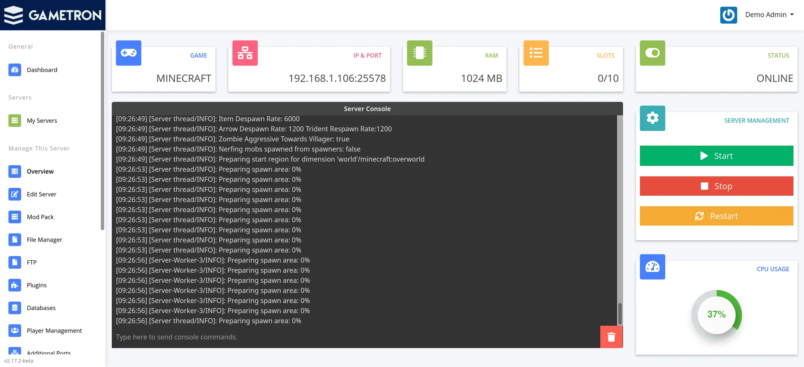
Task: Click the MINECRAFT game value
Action: coord(184,78)
